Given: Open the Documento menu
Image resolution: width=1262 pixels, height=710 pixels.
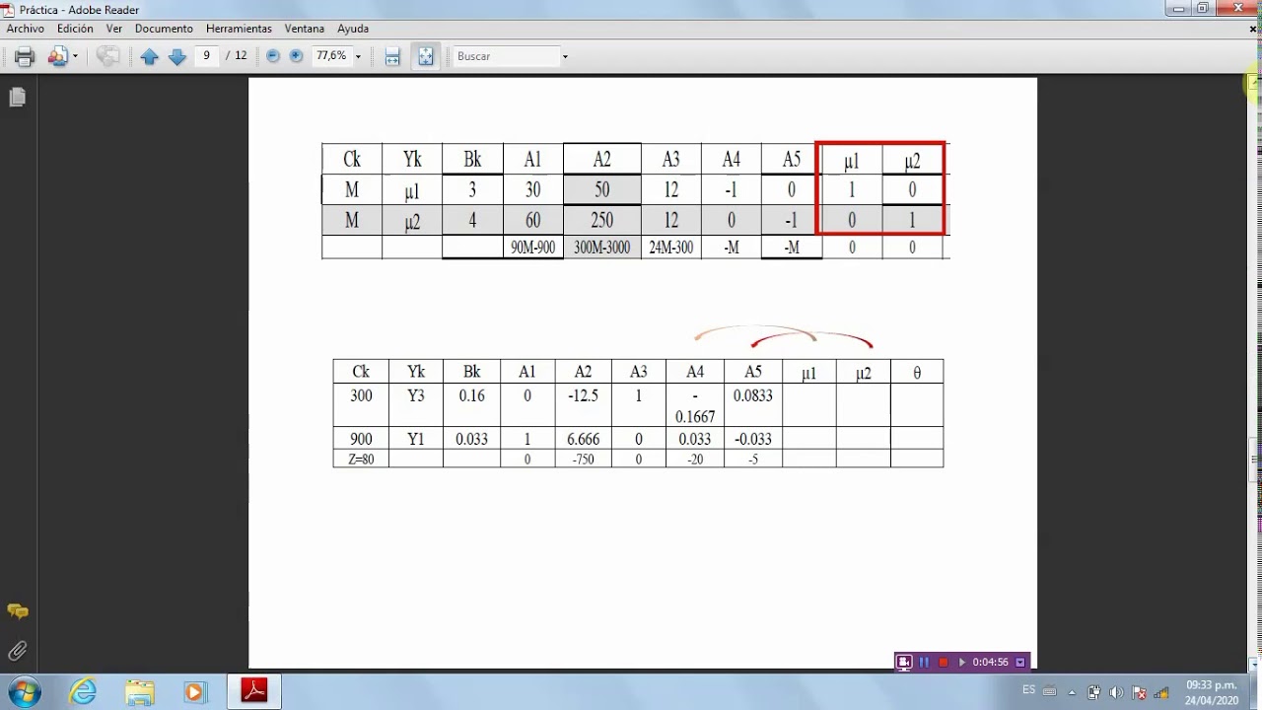Looking at the screenshot, I should 165,29.
